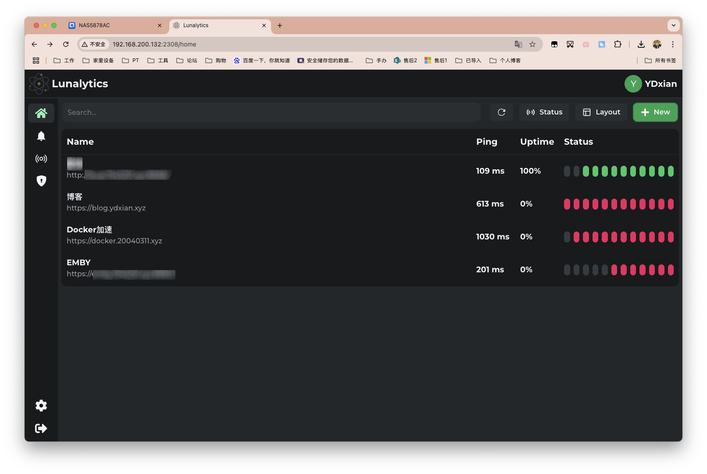
Task: Open the YDxian user profile
Action: (651, 84)
